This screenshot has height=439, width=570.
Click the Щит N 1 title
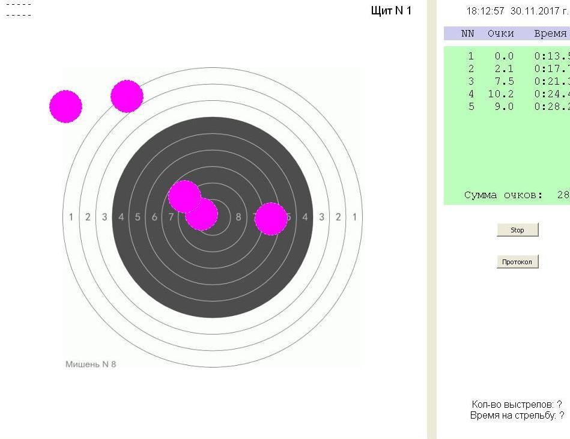point(392,11)
